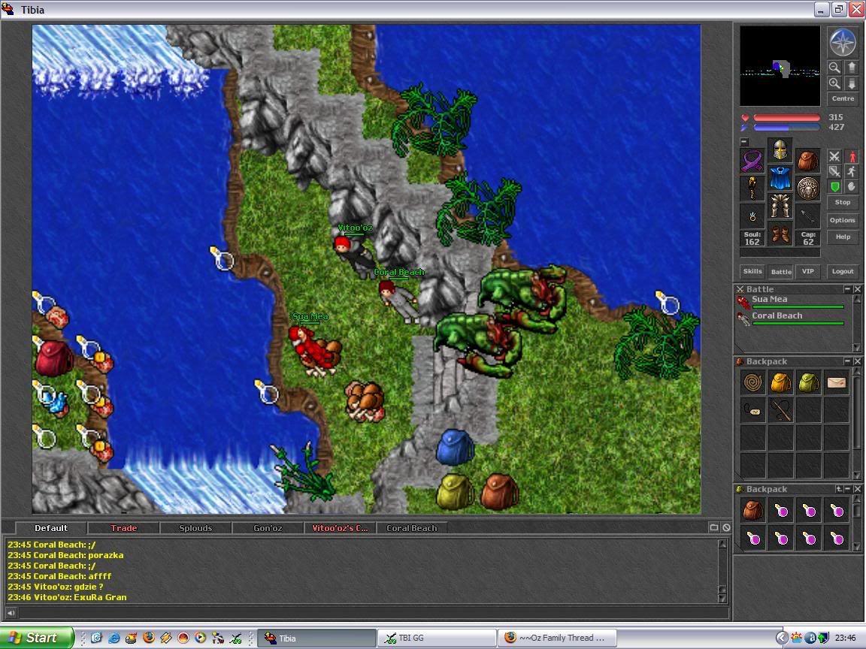The image size is (866, 649).
Task: Open the Options button
Action: [x=843, y=220]
